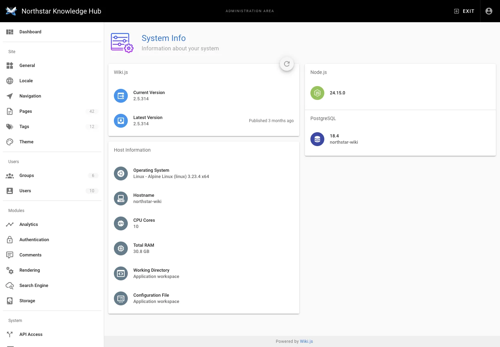Open Locale settings

[x=52, y=81]
